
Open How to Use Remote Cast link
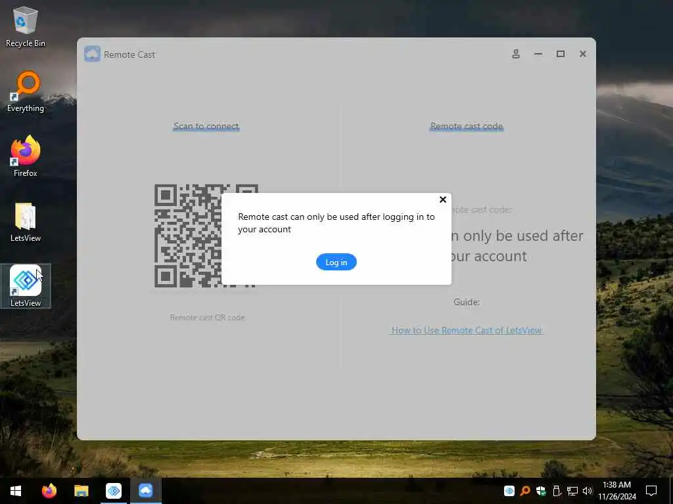467,330
